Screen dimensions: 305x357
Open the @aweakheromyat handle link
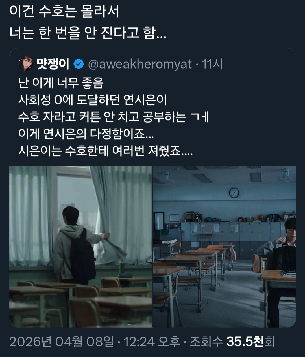(140, 65)
